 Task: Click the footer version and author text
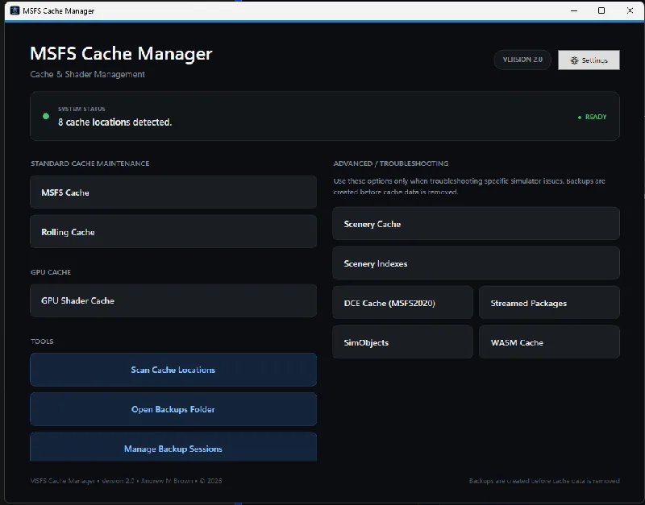click(x=126, y=481)
